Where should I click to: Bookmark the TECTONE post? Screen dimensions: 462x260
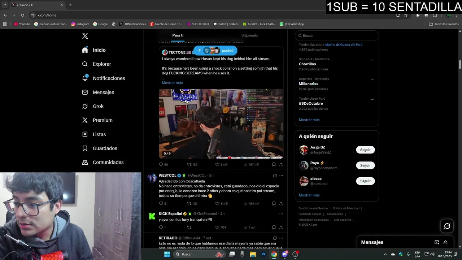point(274,164)
